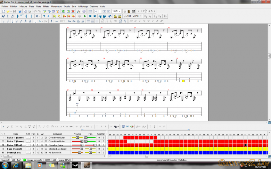Apply the dead note X effect
The width and height of the screenshot is (271, 169).
tap(3, 127)
